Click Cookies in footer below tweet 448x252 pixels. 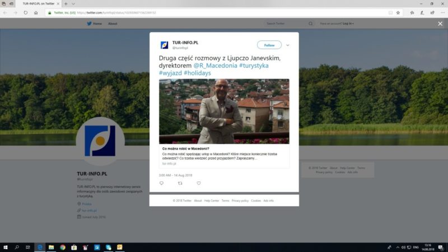(x=256, y=200)
